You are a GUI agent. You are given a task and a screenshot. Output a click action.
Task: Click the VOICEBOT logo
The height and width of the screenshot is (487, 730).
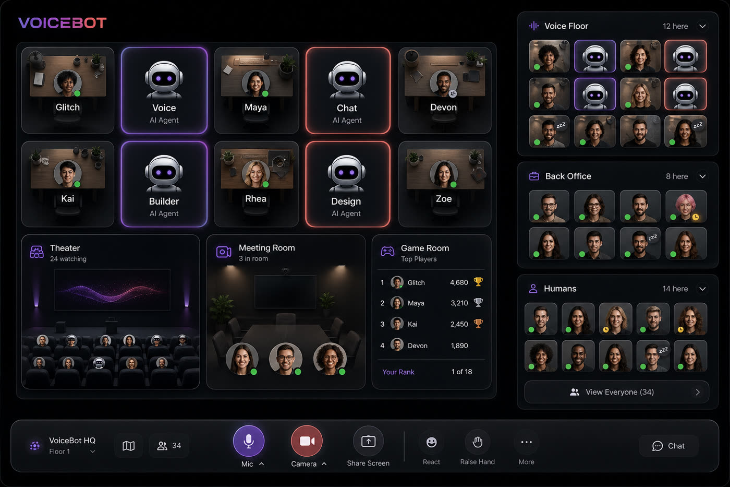click(63, 23)
